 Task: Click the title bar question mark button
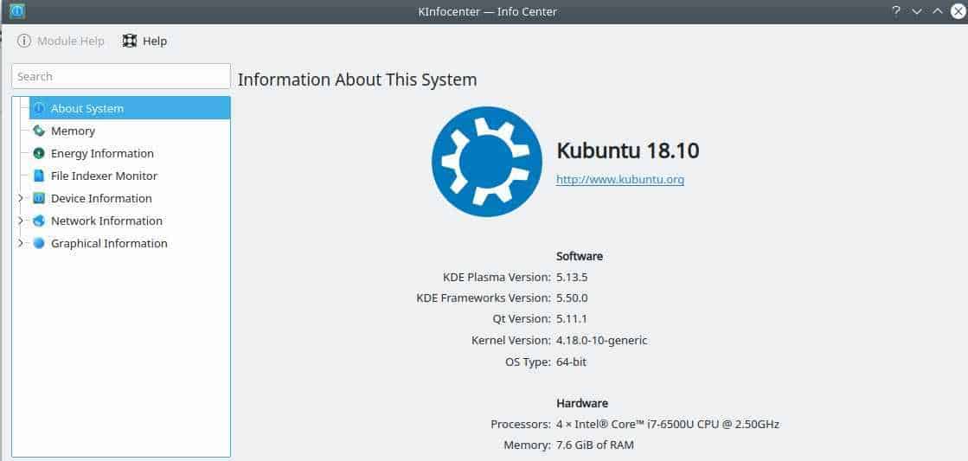896,11
